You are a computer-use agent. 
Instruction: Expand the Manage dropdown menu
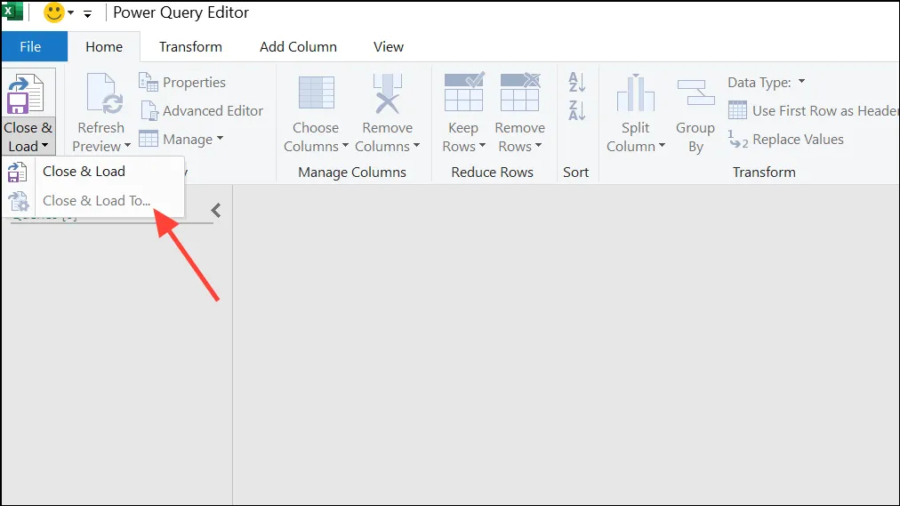(220, 138)
